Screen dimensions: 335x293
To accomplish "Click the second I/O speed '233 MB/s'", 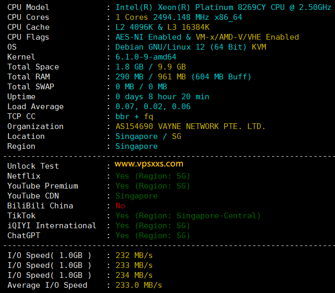I will click(134, 265).
